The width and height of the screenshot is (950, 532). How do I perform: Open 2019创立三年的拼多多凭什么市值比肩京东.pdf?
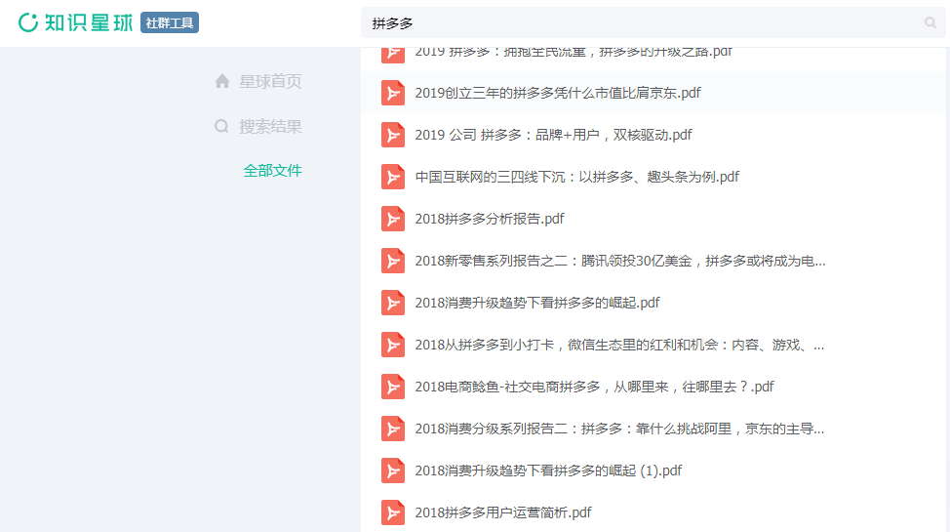click(x=557, y=93)
